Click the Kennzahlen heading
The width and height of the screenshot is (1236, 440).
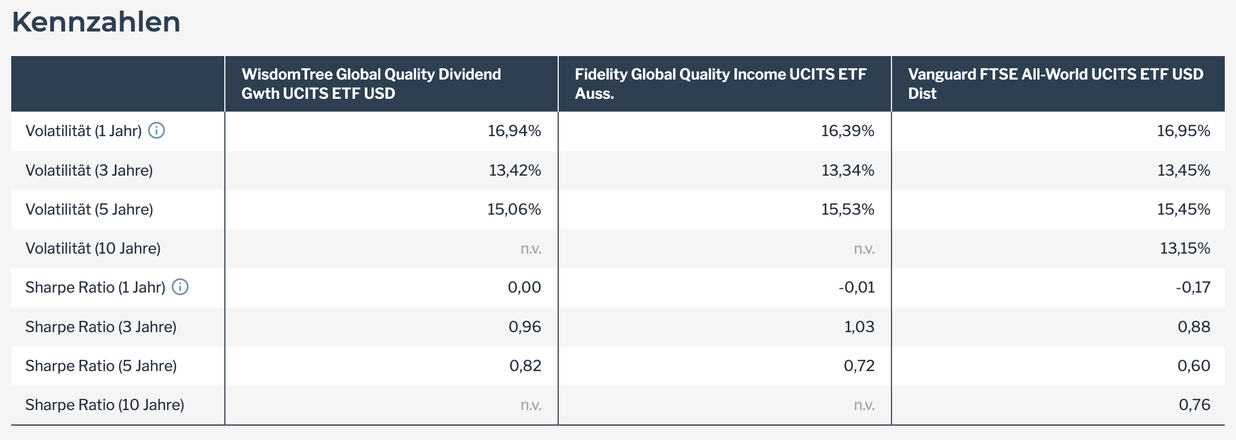96,22
